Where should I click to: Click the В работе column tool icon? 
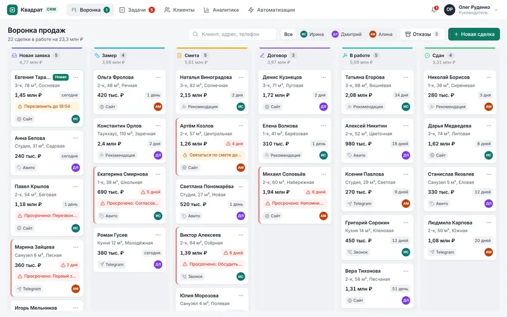[345, 55]
